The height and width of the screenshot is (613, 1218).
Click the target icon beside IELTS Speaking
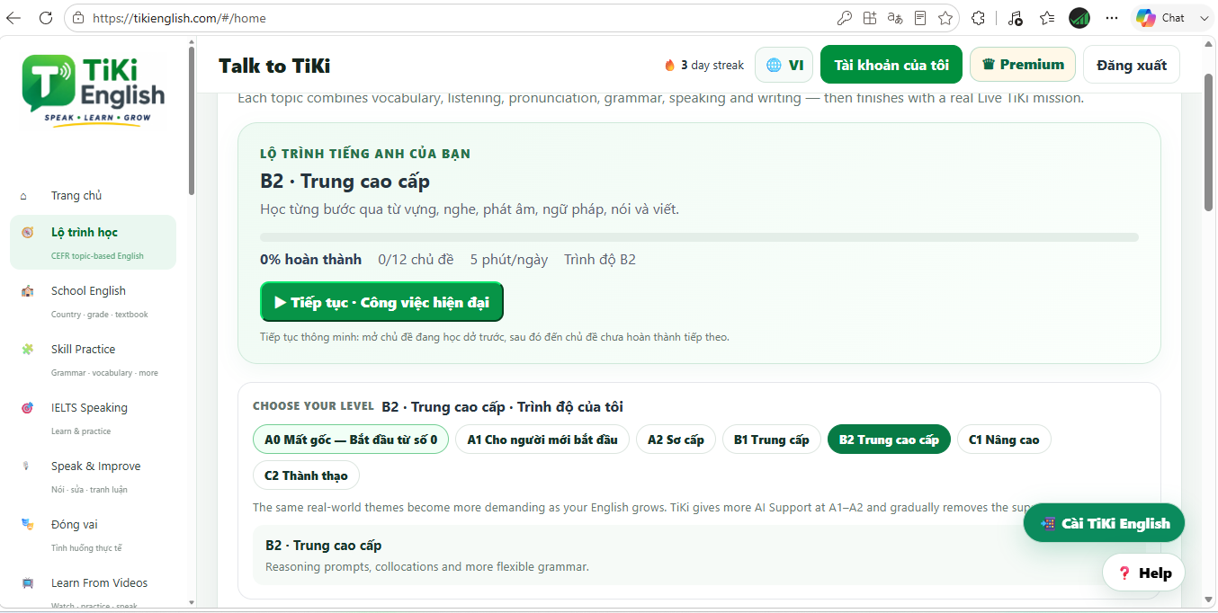[28, 407]
